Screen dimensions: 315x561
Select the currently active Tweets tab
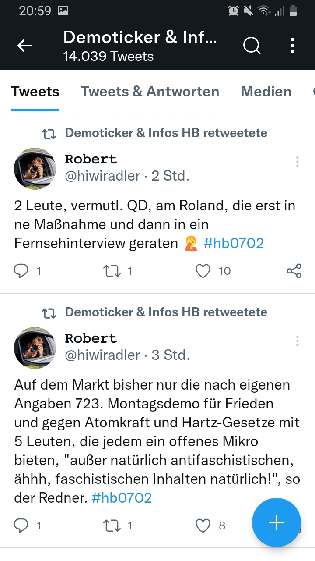(x=35, y=92)
